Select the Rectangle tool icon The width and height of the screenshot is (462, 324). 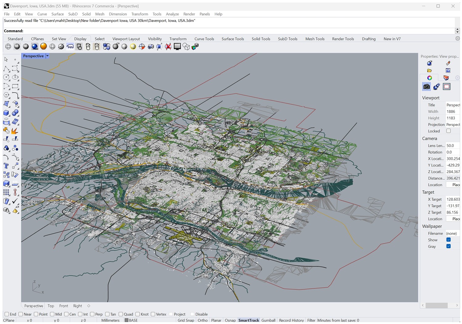pyautogui.click(x=15, y=86)
